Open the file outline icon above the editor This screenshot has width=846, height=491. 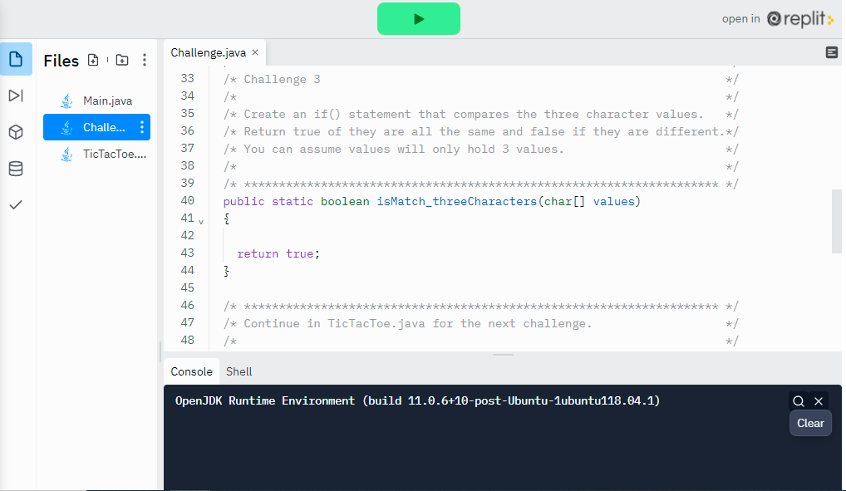832,52
